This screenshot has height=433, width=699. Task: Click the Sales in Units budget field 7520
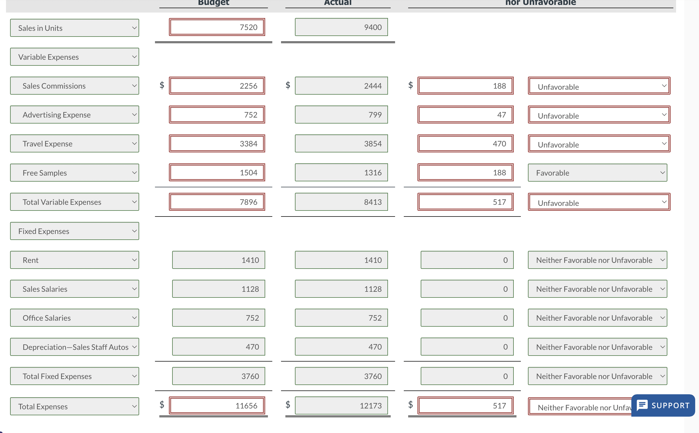pyautogui.click(x=217, y=27)
